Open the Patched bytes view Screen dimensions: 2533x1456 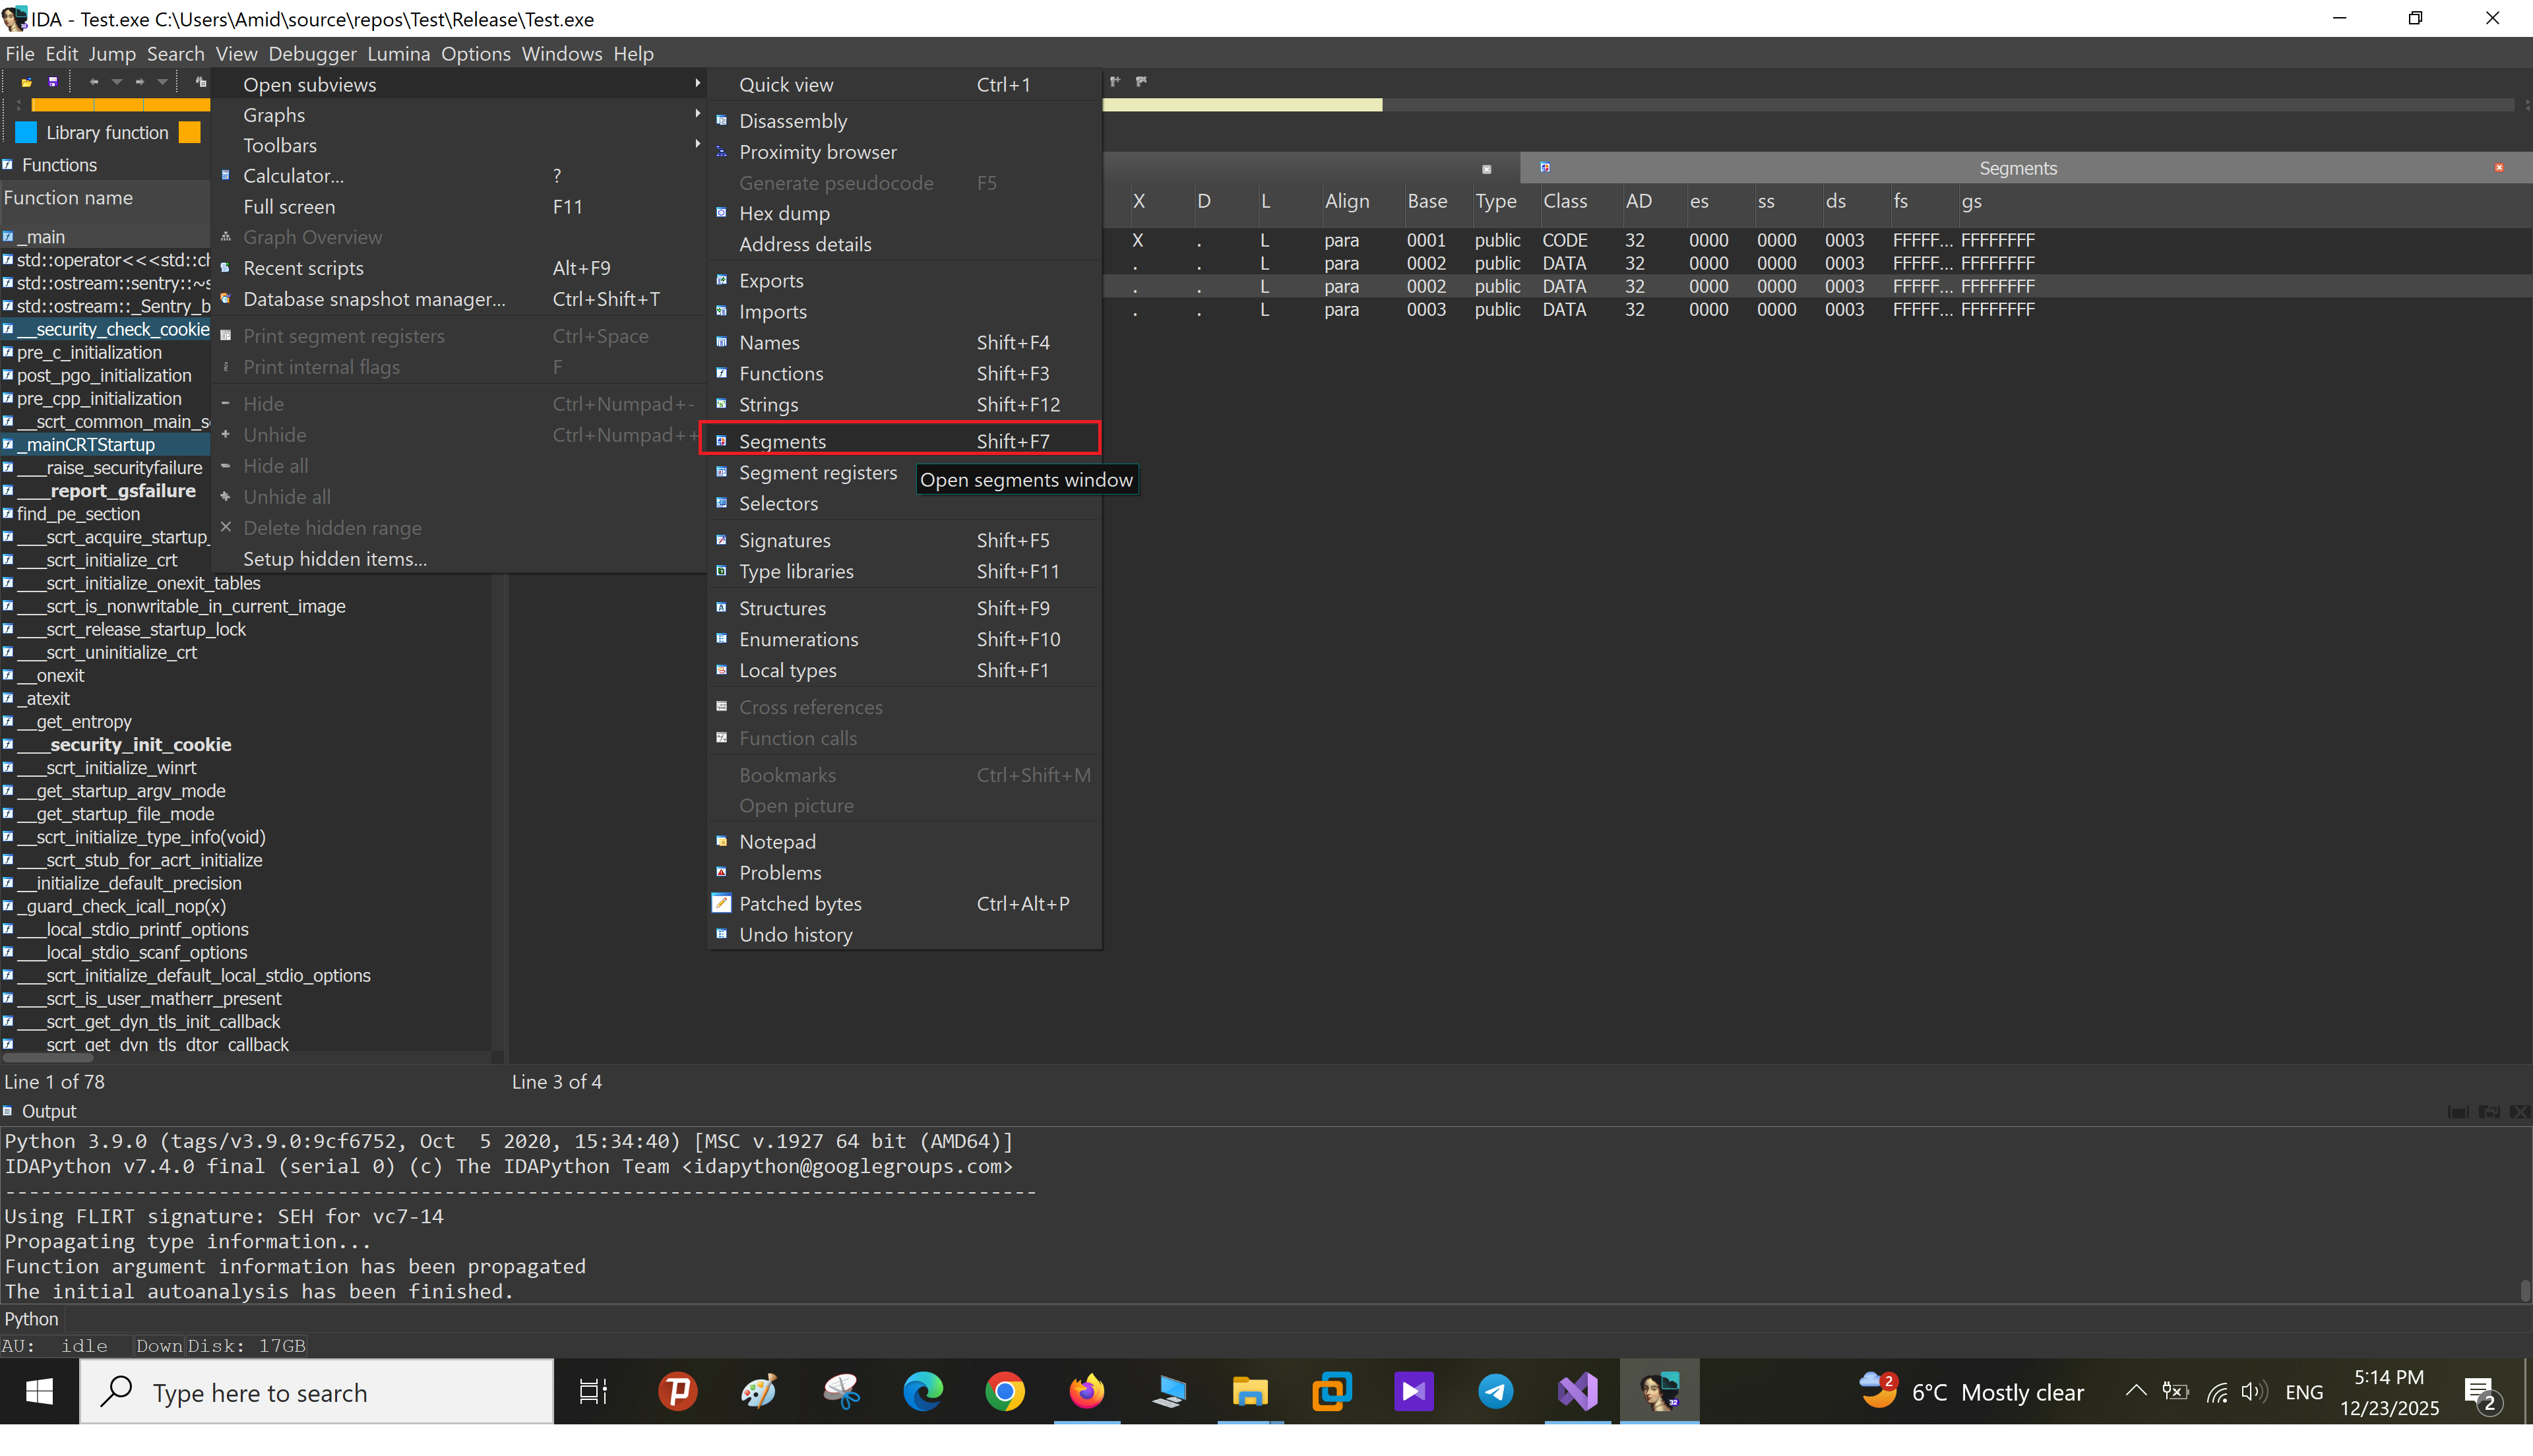coord(800,903)
